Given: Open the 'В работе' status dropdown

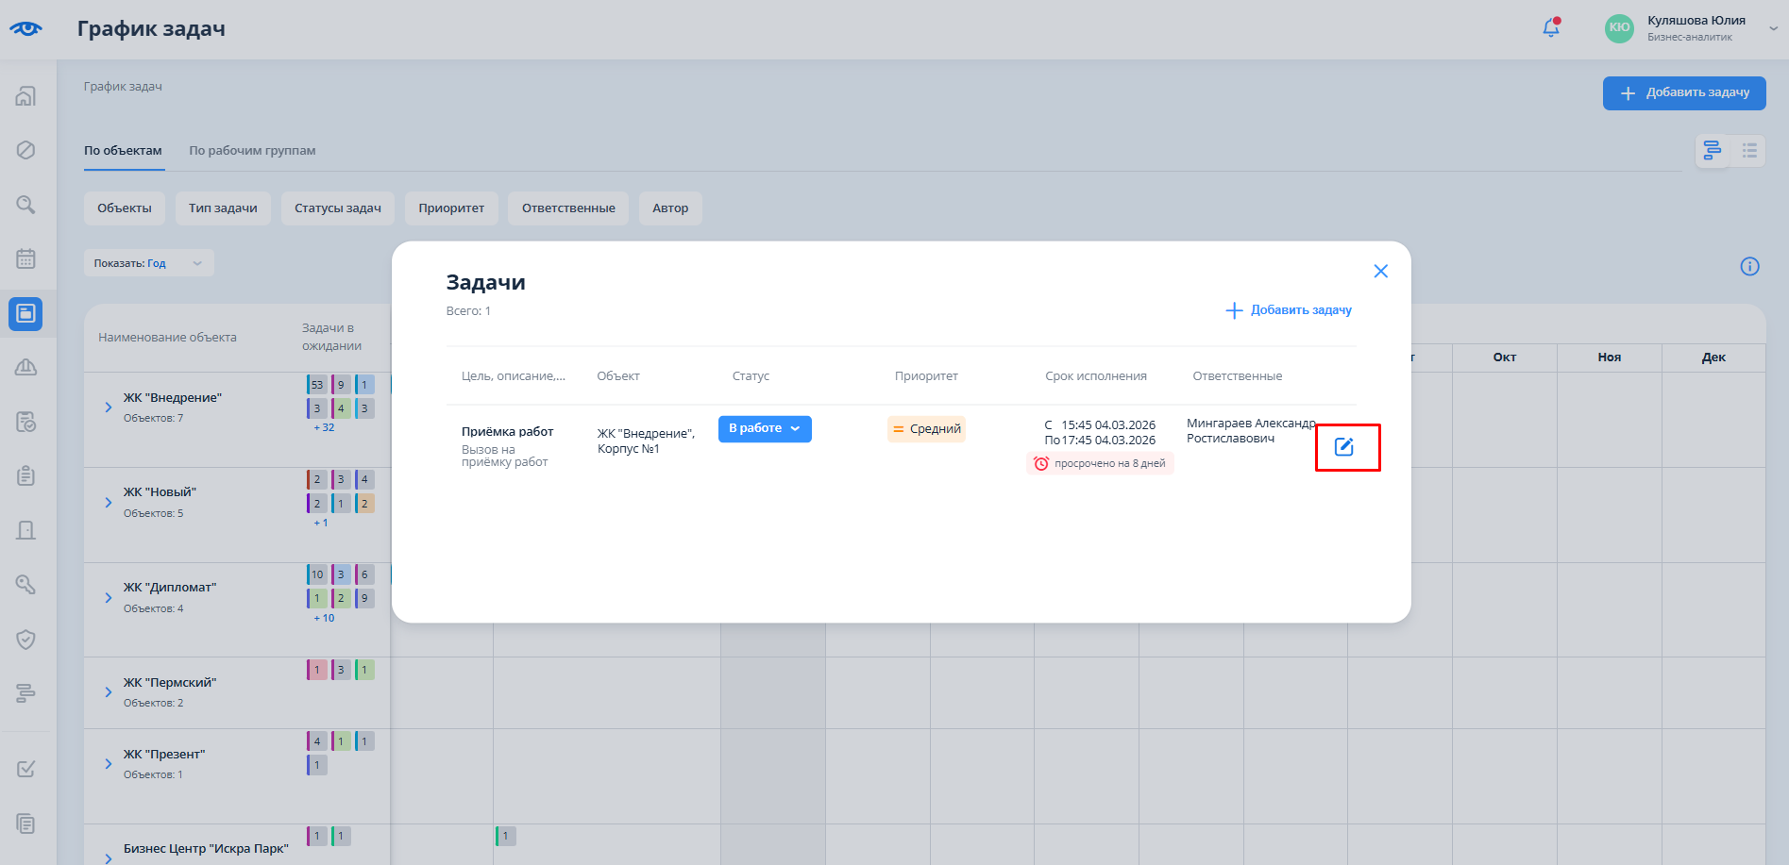Looking at the screenshot, I should coord(765,429).
